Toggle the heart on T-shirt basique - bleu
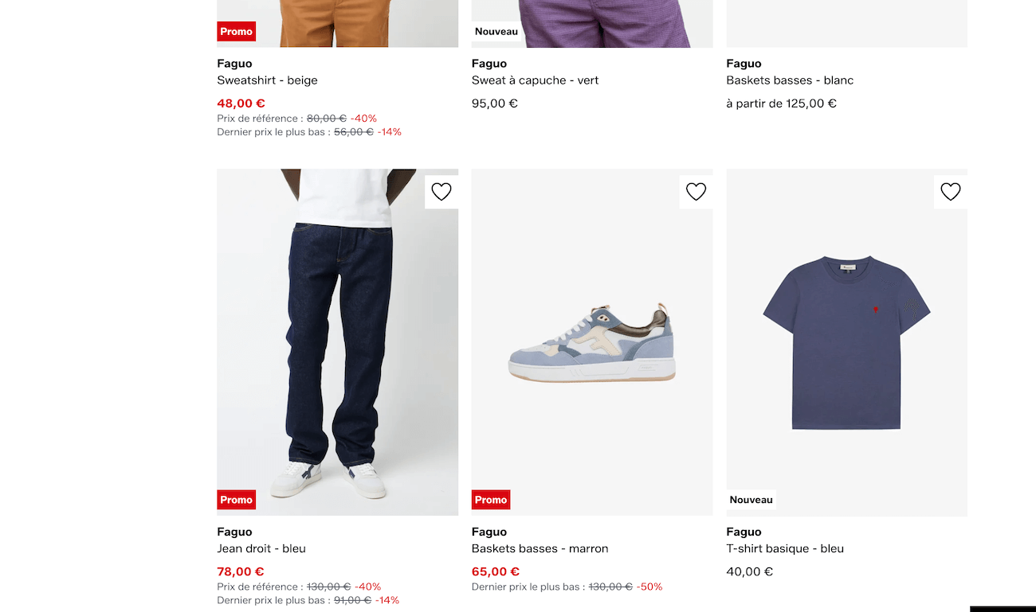 click(950, 191)
